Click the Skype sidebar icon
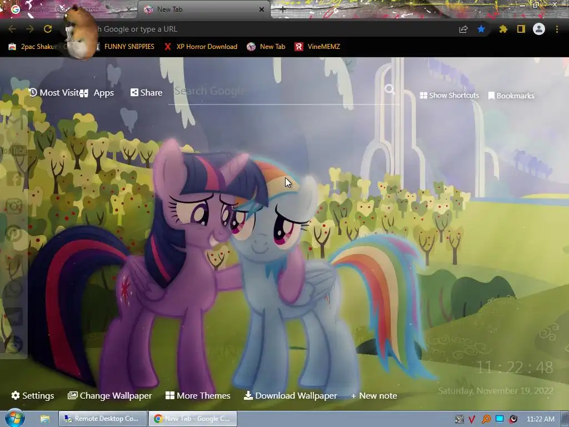The image size is (569, 427). (x=14, y=345)
